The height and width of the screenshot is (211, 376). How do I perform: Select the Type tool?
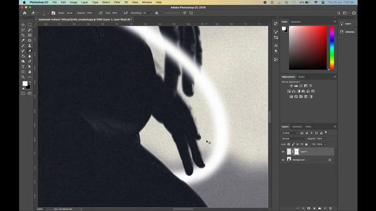(x=23, y=67)
